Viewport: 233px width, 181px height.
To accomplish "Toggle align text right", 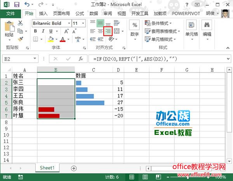I will click(108, 31).
